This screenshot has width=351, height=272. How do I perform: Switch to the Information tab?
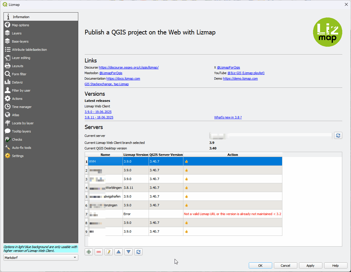41,17
